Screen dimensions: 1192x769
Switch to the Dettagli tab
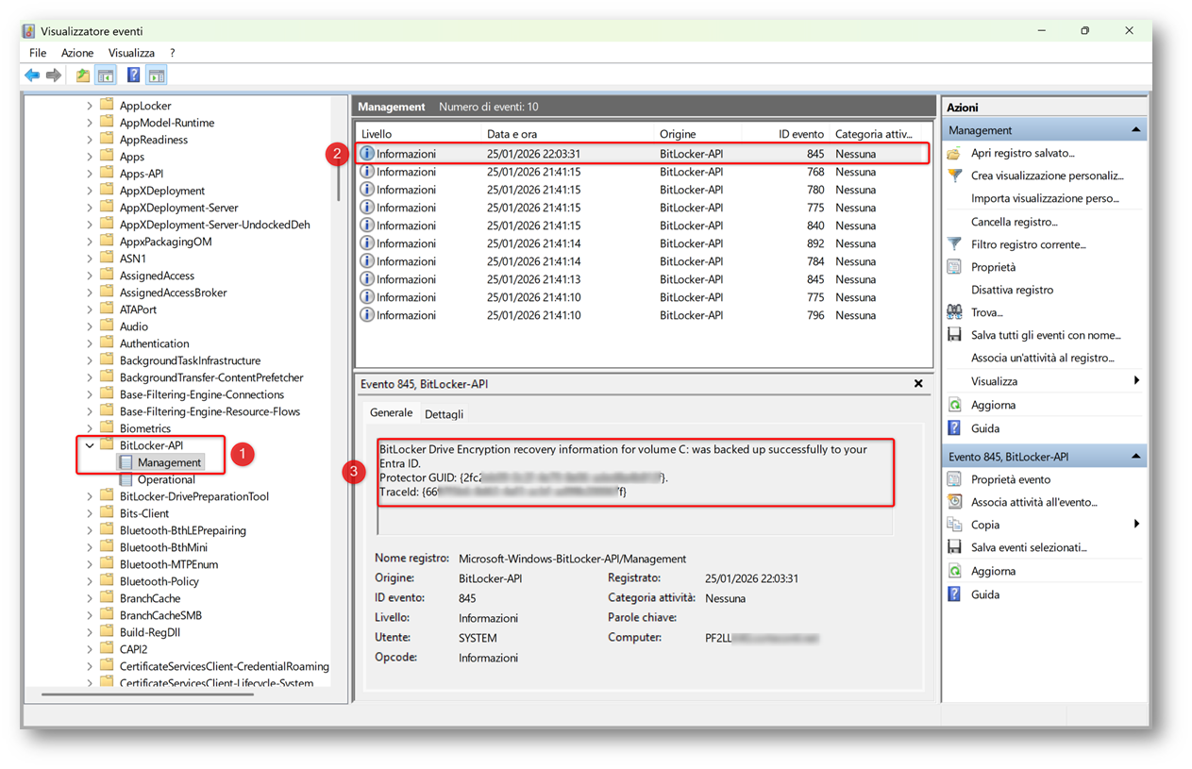444,414
